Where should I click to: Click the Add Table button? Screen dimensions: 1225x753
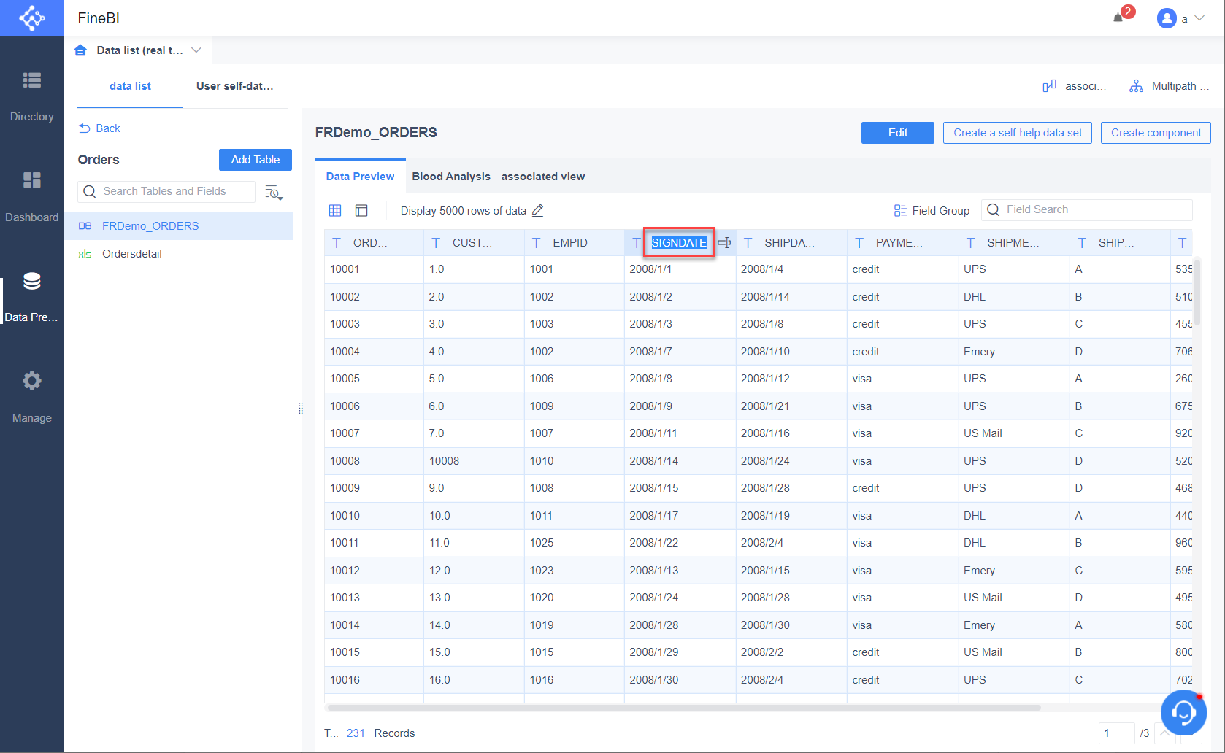tap(256, 160)
